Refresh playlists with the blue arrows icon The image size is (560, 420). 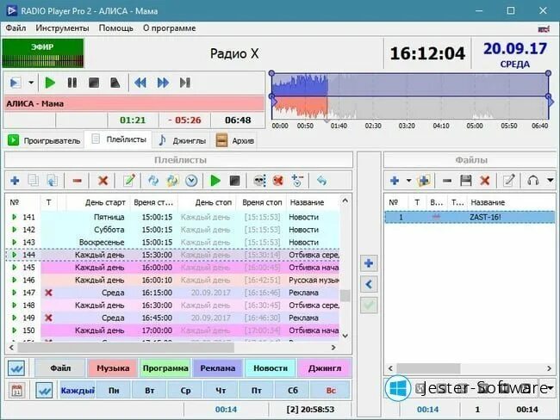tap(153, 181)
